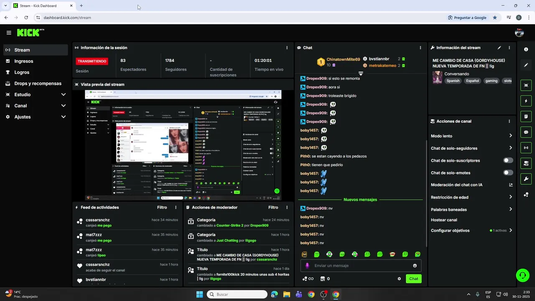This screenshot has height=301, width=535.
Task: Edit stream info with the pencil icon
Action: pos(499,48)
